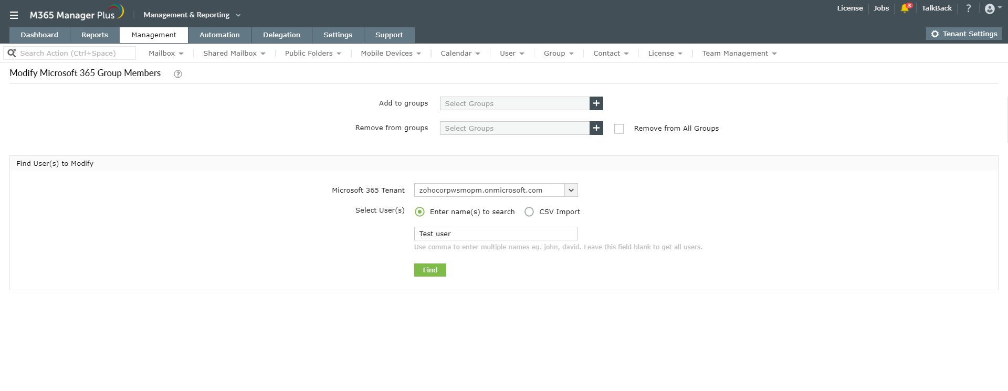Click the user name search field containing Test user
The image size is (1008, 391).
(496, 234)
